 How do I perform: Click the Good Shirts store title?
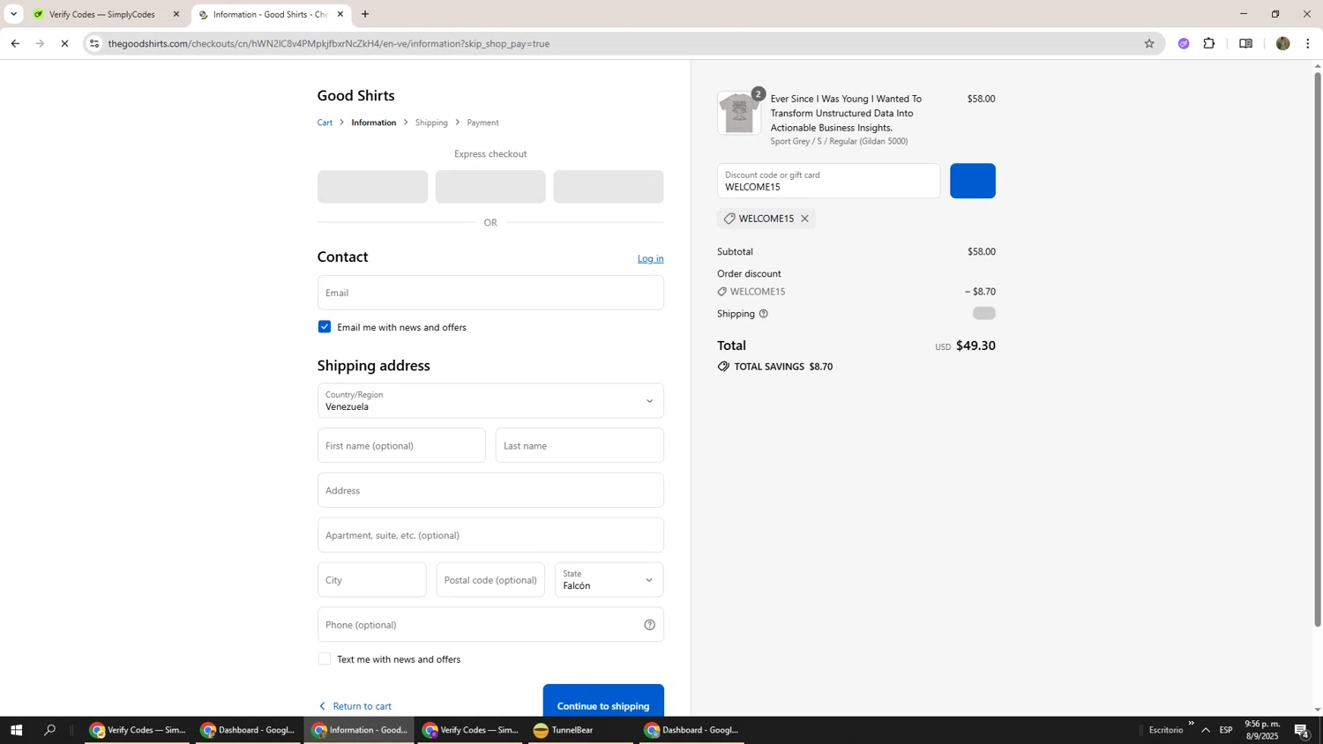pyautogui.click(x=355, y=95)
